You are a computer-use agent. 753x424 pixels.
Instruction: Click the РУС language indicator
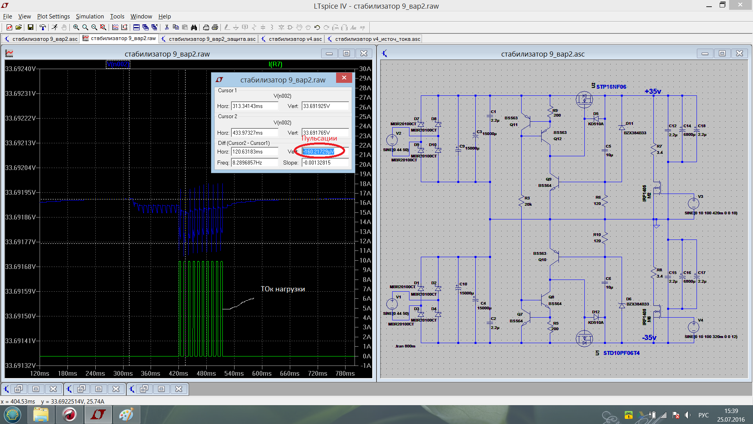703,415
